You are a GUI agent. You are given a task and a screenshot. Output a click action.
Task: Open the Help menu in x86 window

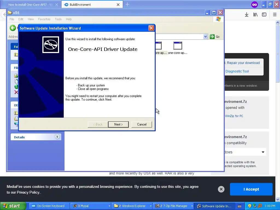point(69,19)
